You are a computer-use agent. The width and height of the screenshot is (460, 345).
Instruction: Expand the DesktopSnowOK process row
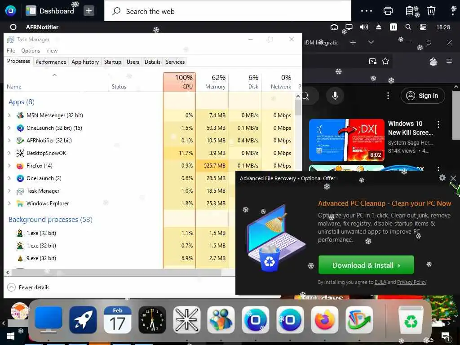tap(9, 153)
